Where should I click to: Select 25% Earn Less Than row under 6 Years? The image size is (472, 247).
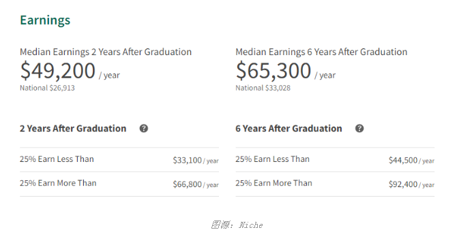(335, 160)
